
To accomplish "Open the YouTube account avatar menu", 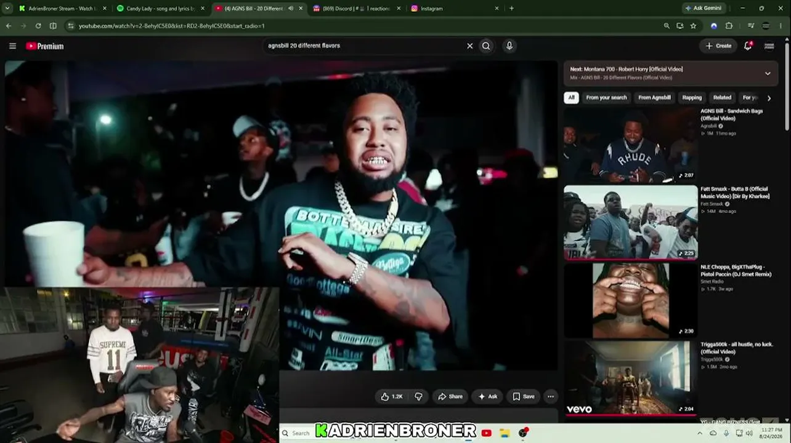I will (x=769, y=46).
